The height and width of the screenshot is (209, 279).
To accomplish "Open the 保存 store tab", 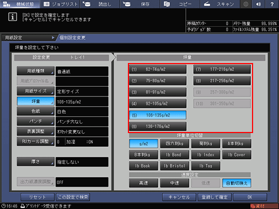I will [x=140, y=4].
